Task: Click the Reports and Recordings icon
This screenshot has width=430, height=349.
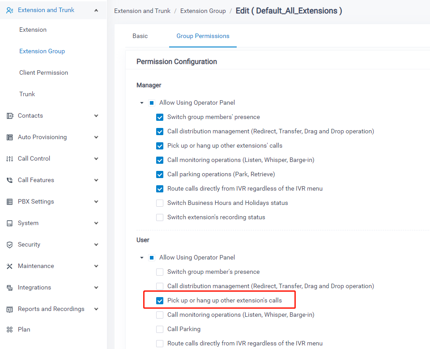Action: point(10,309)
